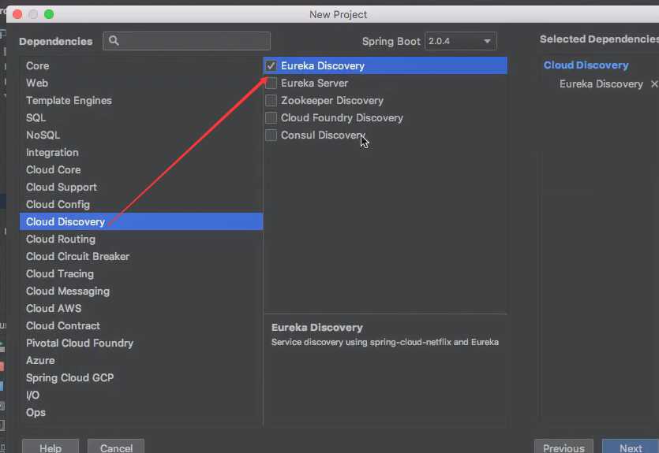Click the Consul Discovery label

(323, 135)
